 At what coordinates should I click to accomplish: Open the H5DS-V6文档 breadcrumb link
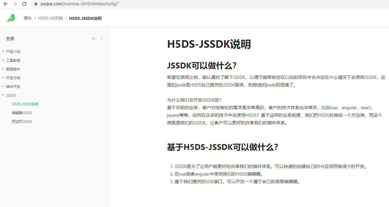tap(50, 18)
